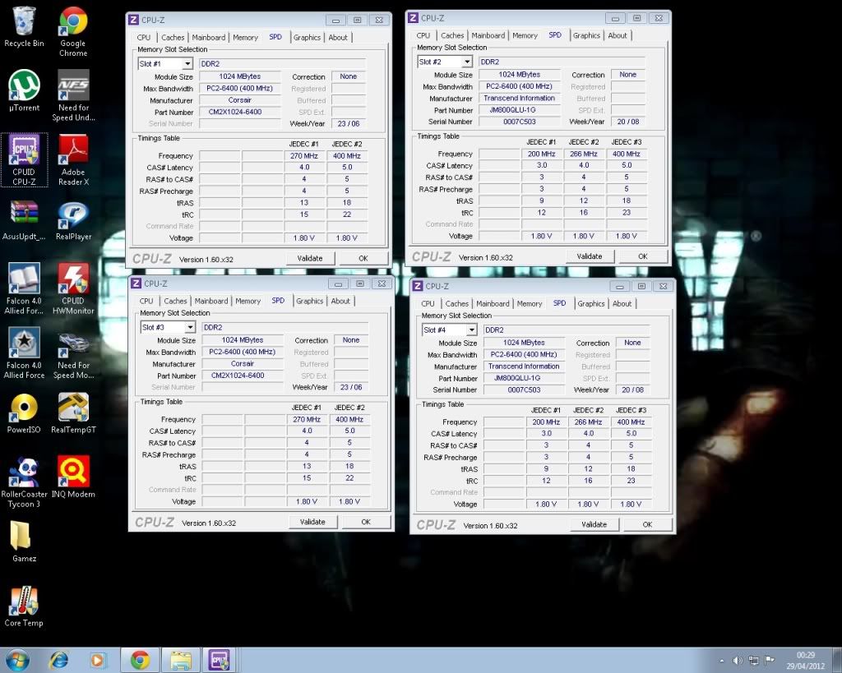Open the Adobe Reader X shortcut
The width and height of the screenshot is (842, 673).
(x=73, y=160)
